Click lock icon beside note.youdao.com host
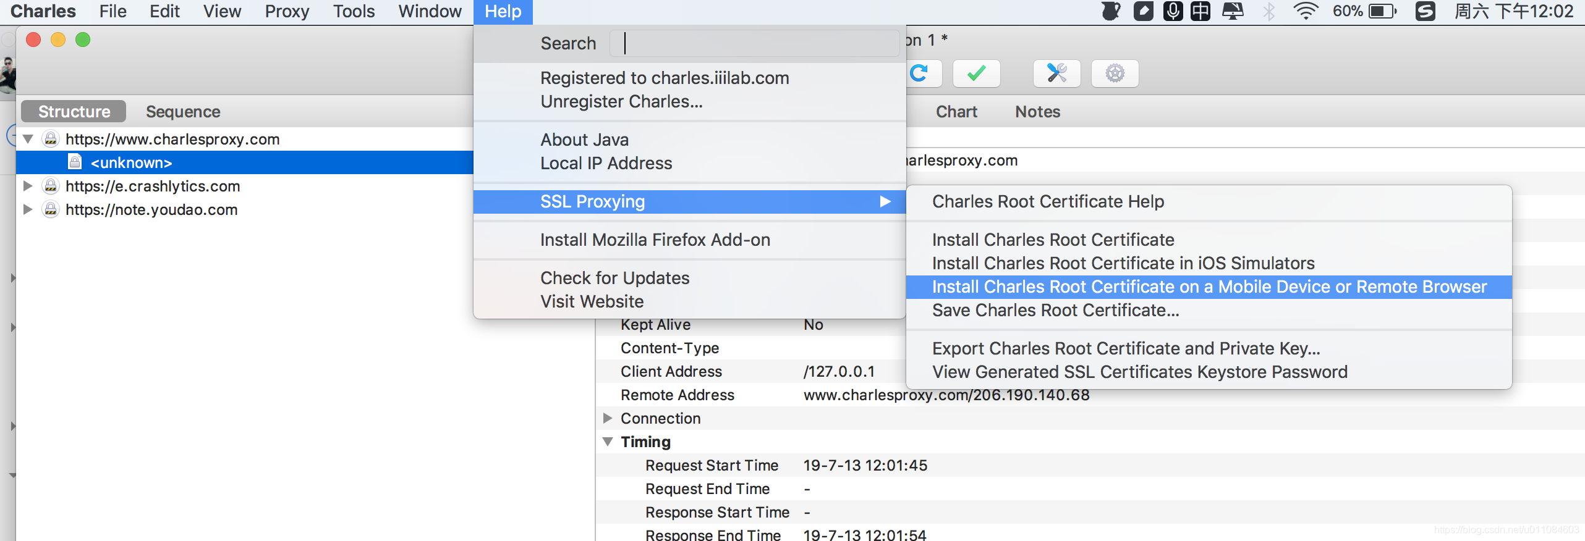This screenshot has height=541, width=1585. click(x=51, y=209)
